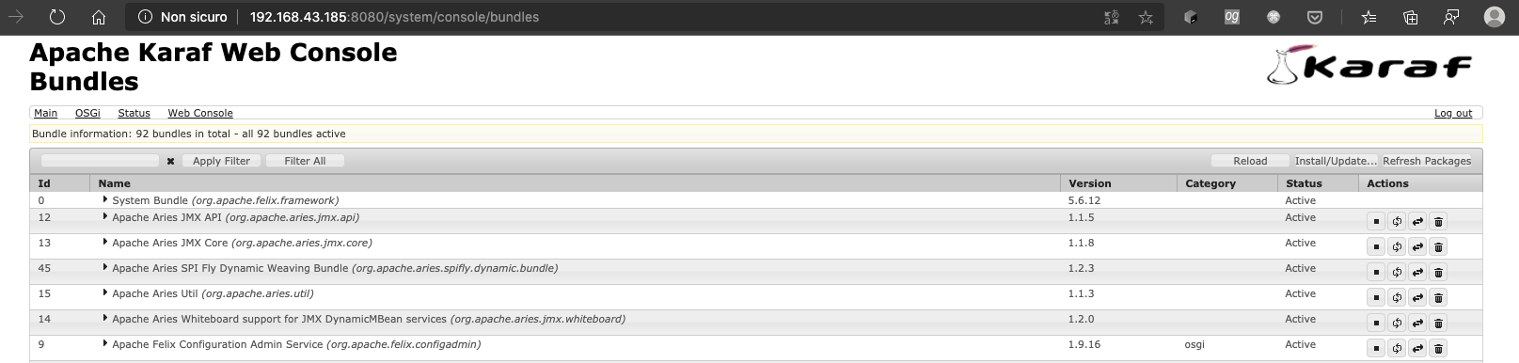Click the Refresh Packages button

(x=1427, y=161)
